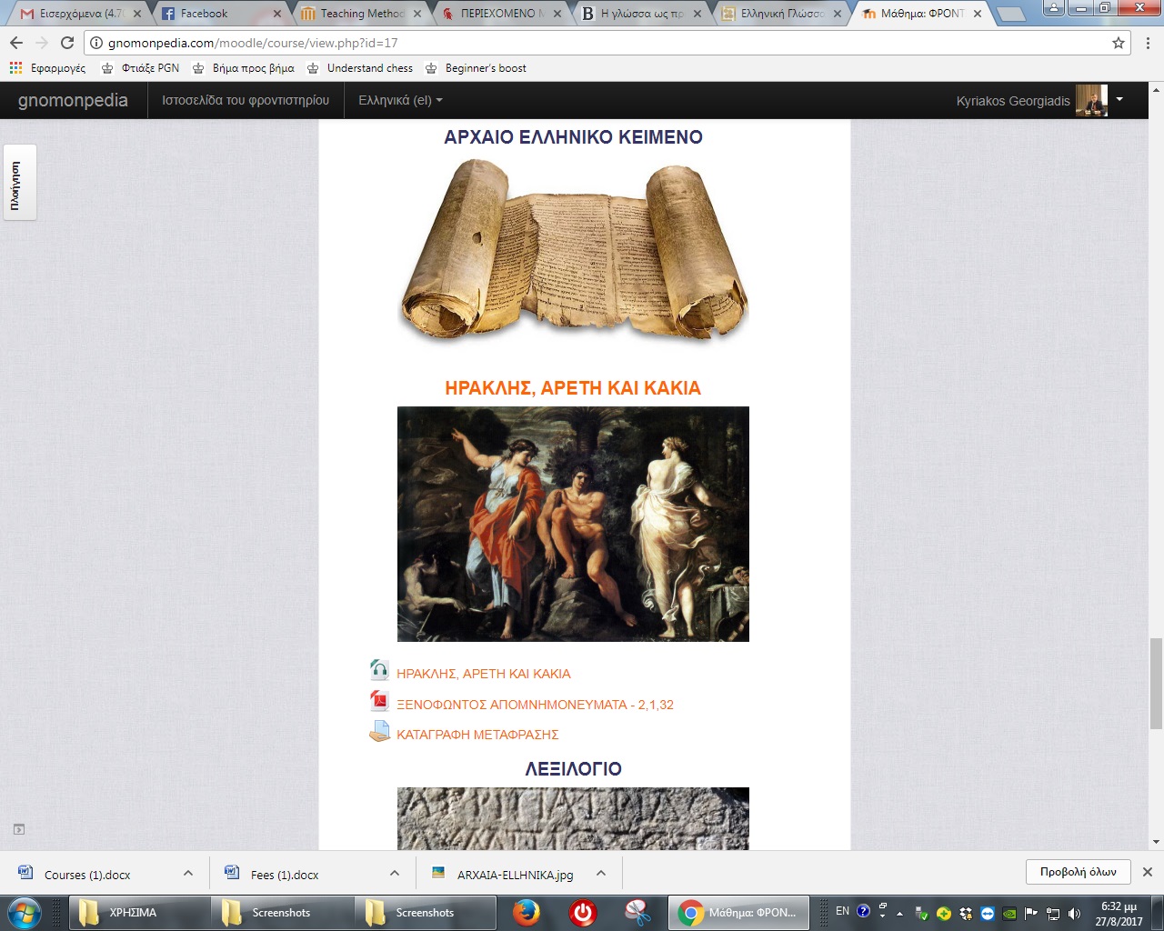Click the scrollbar down arrow
This screenshot has height=931, width=1164.
click(1156, 842)
